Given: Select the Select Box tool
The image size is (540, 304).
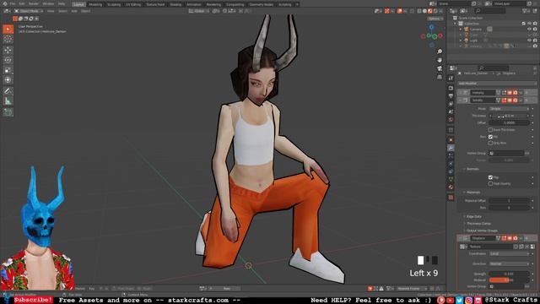Looking at the screenshot, I should click(8, 29).
